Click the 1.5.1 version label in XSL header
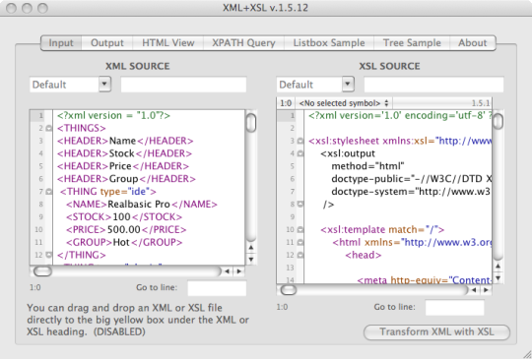This screenshot has width=532, height=359. click(481, 103)
